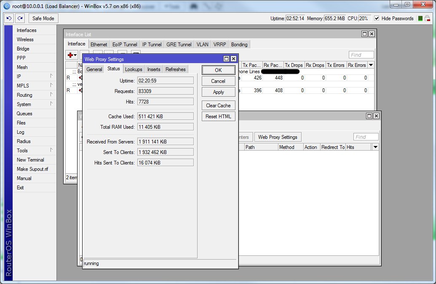Toggle the Hide Passwords checkbox
The image size is (436, 284).
pos(376,19)
